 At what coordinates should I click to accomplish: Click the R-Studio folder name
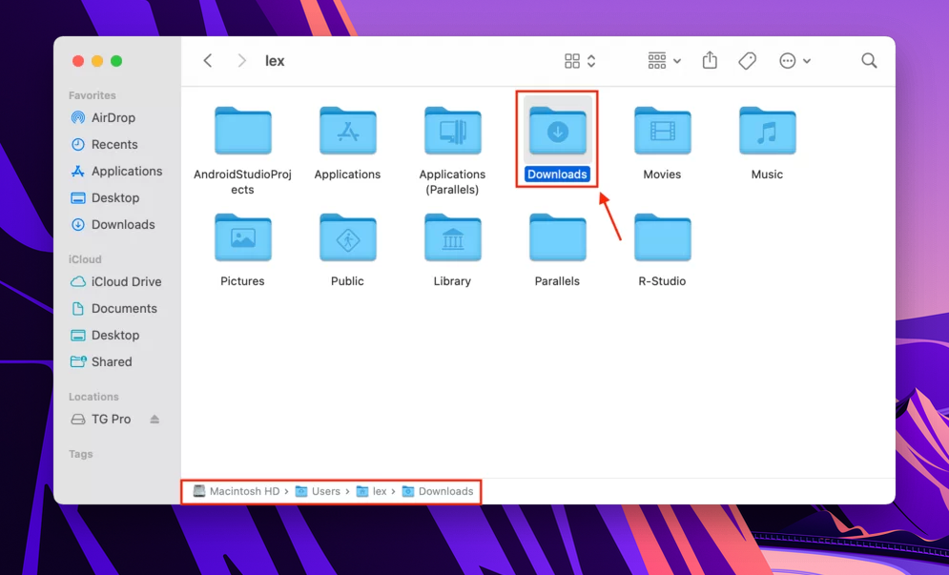tap(662, 281)
